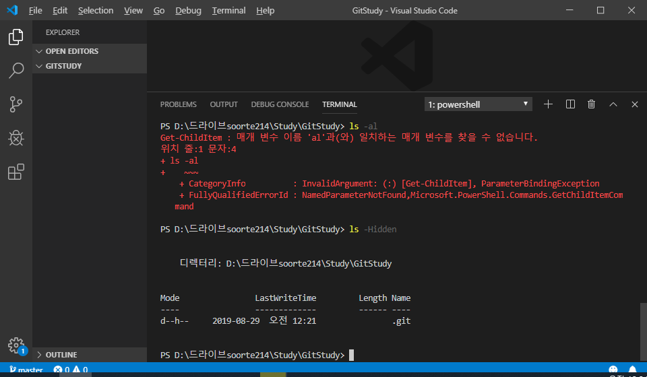Image resolution: width=647 pixels, height=377 pixels.
Task: Click the 'Length' column header
Action: pos(373,298)
